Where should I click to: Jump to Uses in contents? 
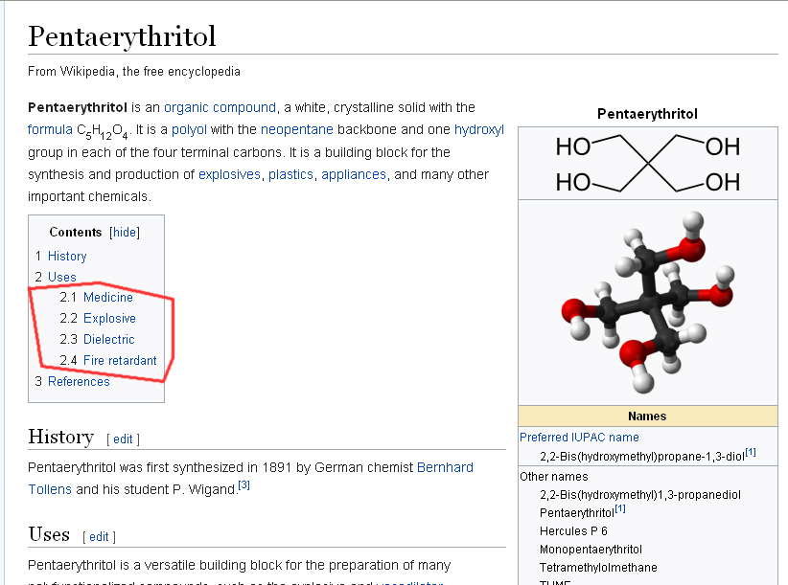tap(61, 277)
